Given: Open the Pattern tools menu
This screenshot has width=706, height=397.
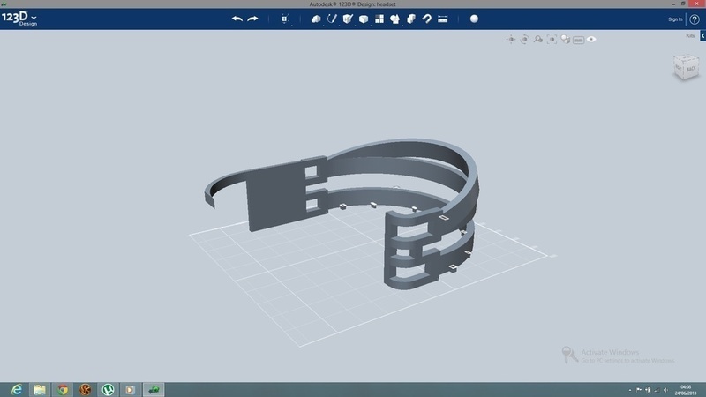Looking at the screenshot, I should point(379,19).
